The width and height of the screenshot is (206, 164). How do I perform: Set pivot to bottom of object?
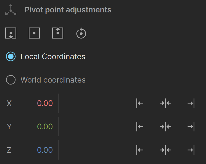point(11,33)
